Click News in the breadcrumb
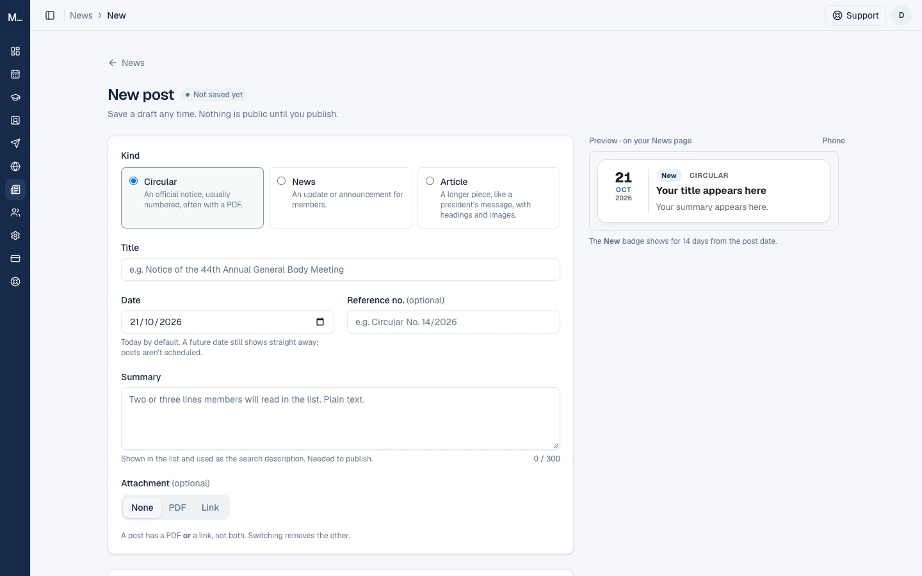The width and height of the screenshot is (922, 576). (x=81, y=15)
